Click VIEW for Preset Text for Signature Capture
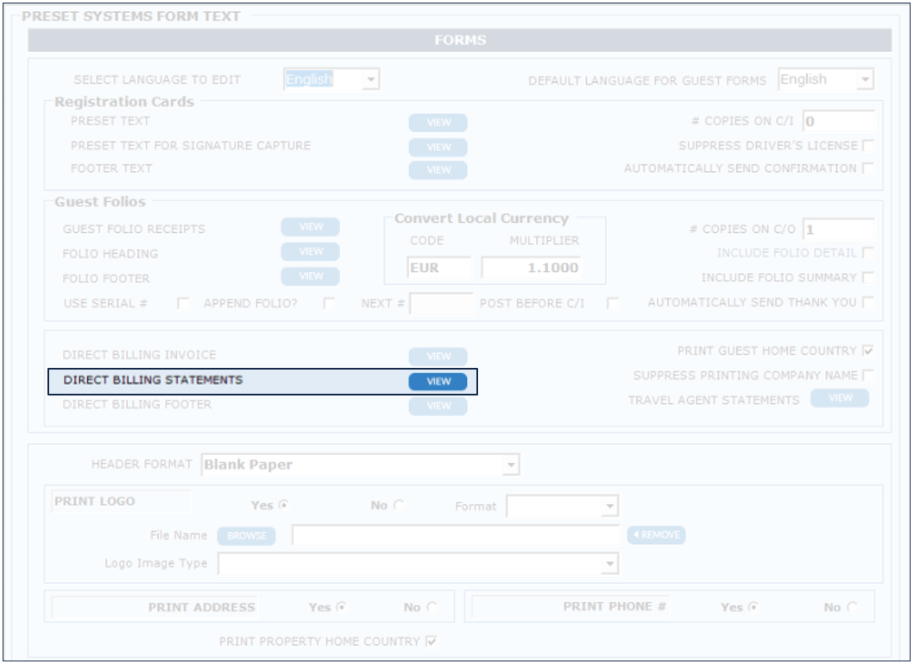Image resolution: width=914 pixels, height=664 pixels. point(438,147)
